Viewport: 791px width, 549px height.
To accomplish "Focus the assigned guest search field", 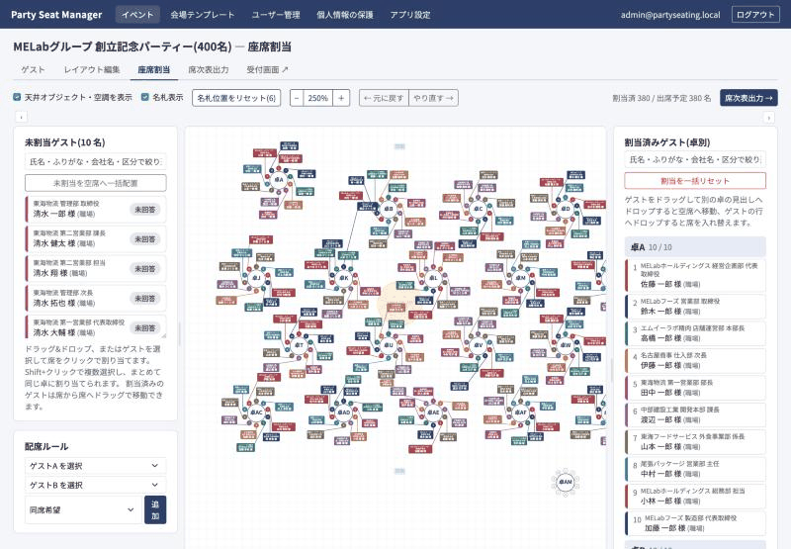I will (x=695, y=159).
